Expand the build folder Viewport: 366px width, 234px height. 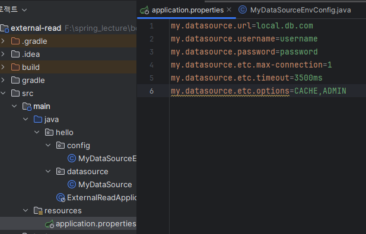click(x=3, y=67)
